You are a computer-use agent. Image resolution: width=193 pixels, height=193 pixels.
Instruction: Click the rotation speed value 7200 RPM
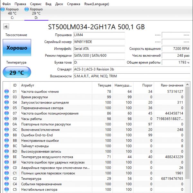click(x=176, y=49)
